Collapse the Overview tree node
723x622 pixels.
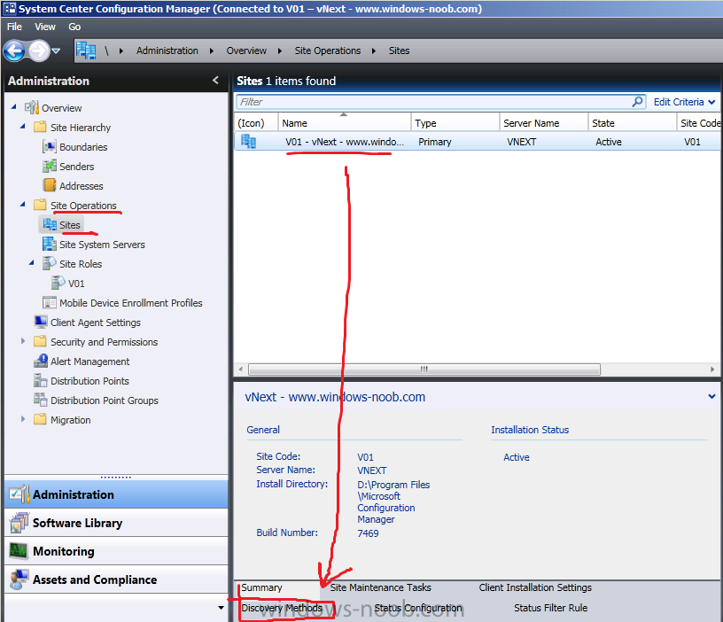click(x=14, y=107)
